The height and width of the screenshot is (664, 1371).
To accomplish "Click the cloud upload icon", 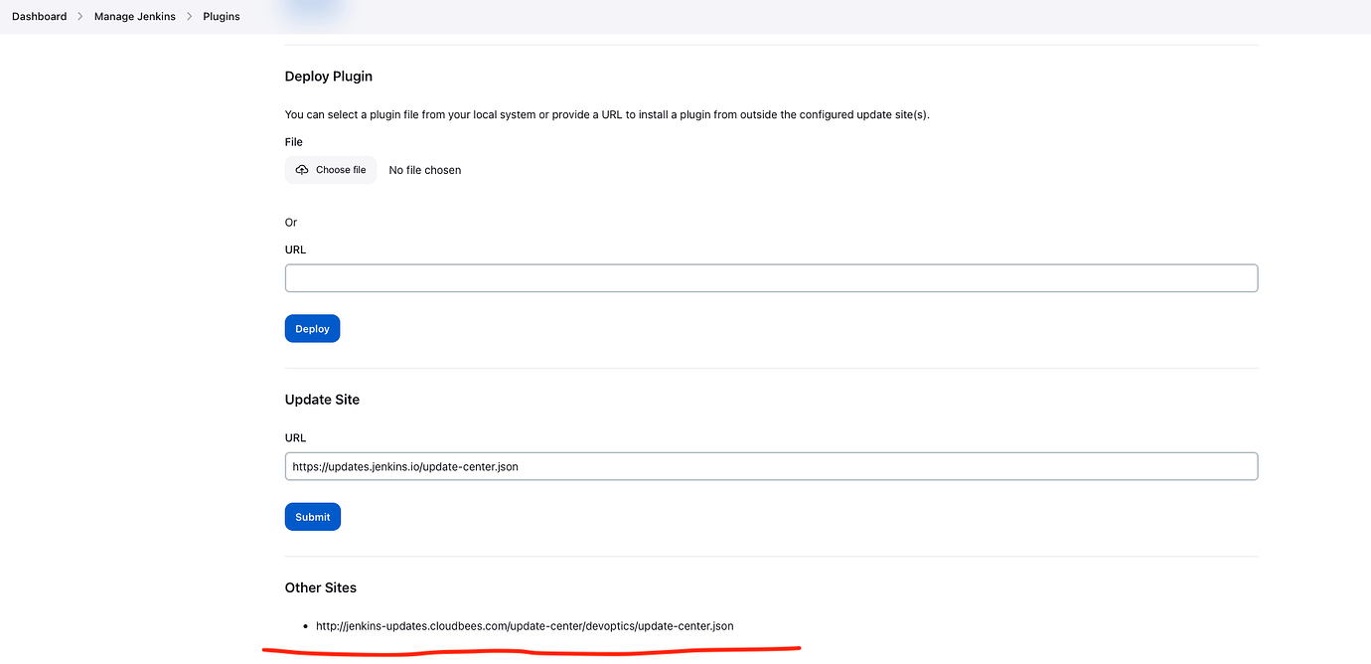I will [x=302, y=170].
